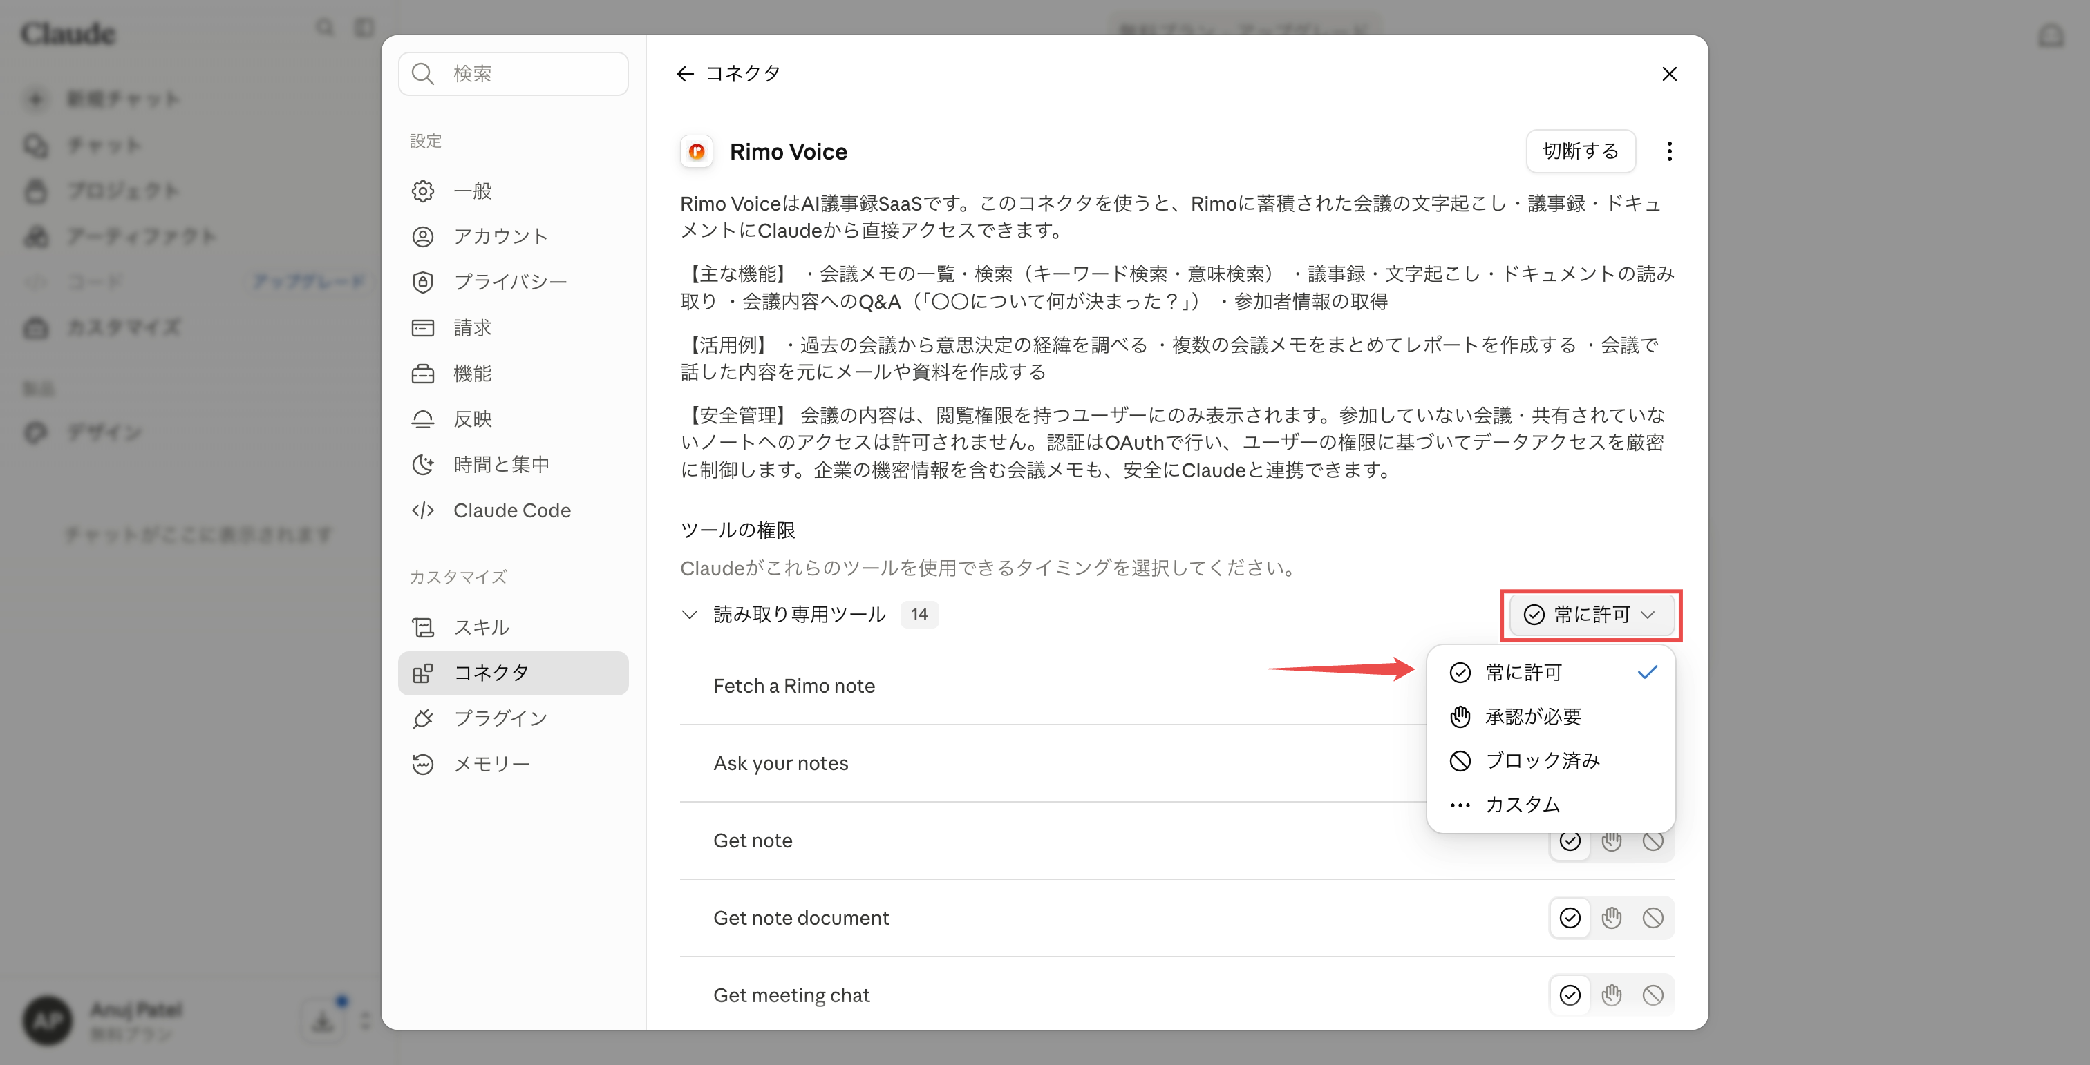Viewport: 2090px width, 1065px height.
Task: Collapse the 読み取り専用ツール section chevron
Action: point(689,615)
